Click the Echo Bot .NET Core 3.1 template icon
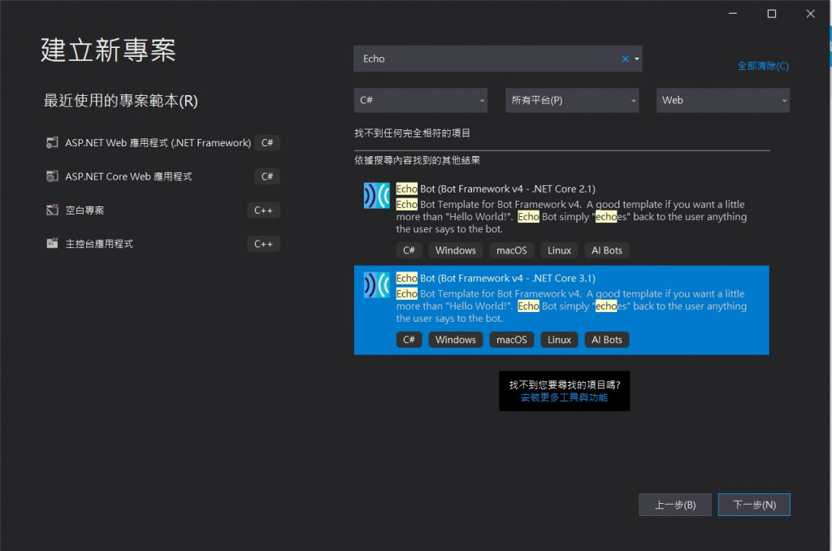 (x=377, y=284)
